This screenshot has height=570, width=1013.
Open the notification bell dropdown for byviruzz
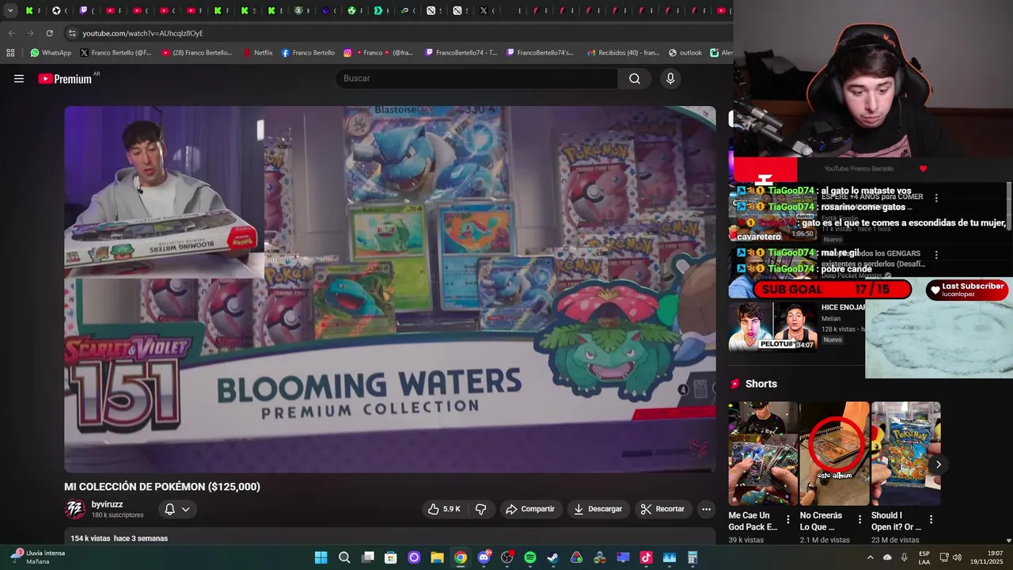click(x=177, y=509)
